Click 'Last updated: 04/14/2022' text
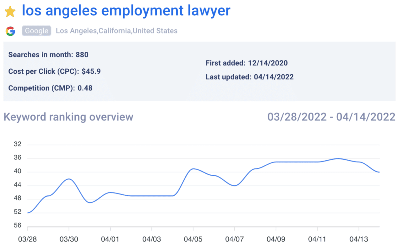The height and width of the screenshot is (249, 402). pos(250,77)
